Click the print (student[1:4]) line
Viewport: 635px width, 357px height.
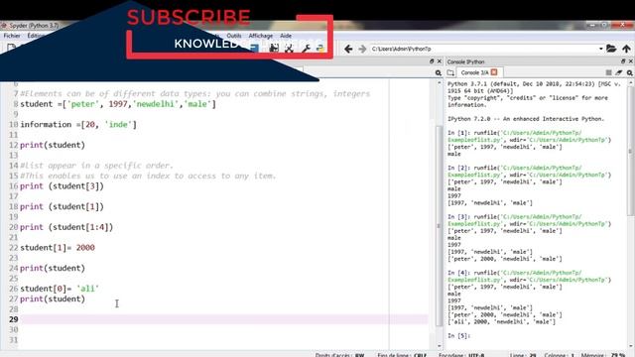tap(66, 227)
